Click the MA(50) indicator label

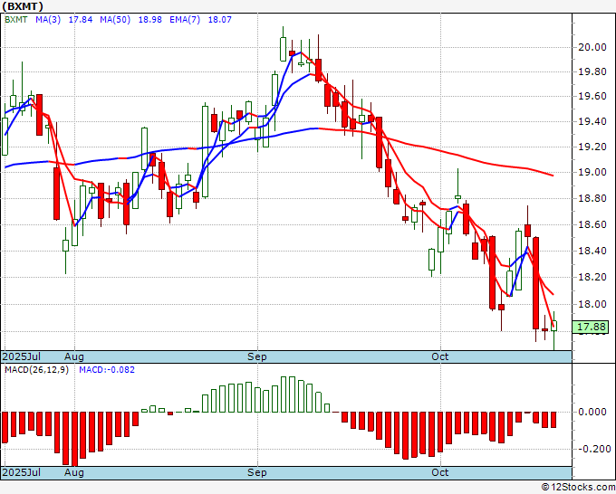[x=115, y=20]
